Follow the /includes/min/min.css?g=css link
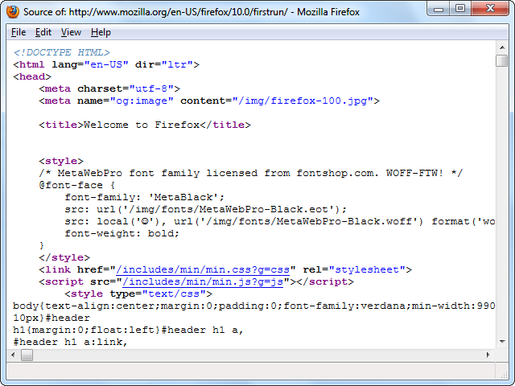The image size is (515, 386). click(x=203, y=270)
